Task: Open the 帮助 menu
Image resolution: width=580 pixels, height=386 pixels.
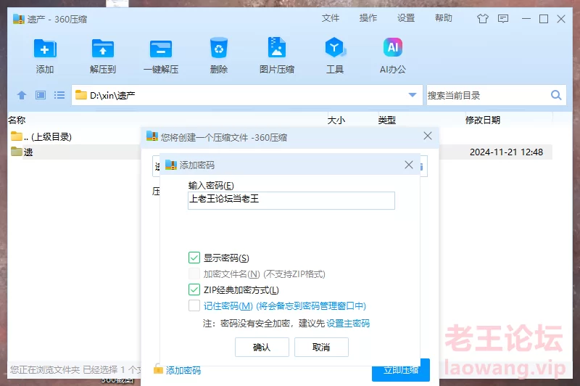Action: (x=444, y=18)
